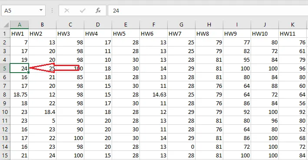Click the formula bar resize dots handle

52,10
